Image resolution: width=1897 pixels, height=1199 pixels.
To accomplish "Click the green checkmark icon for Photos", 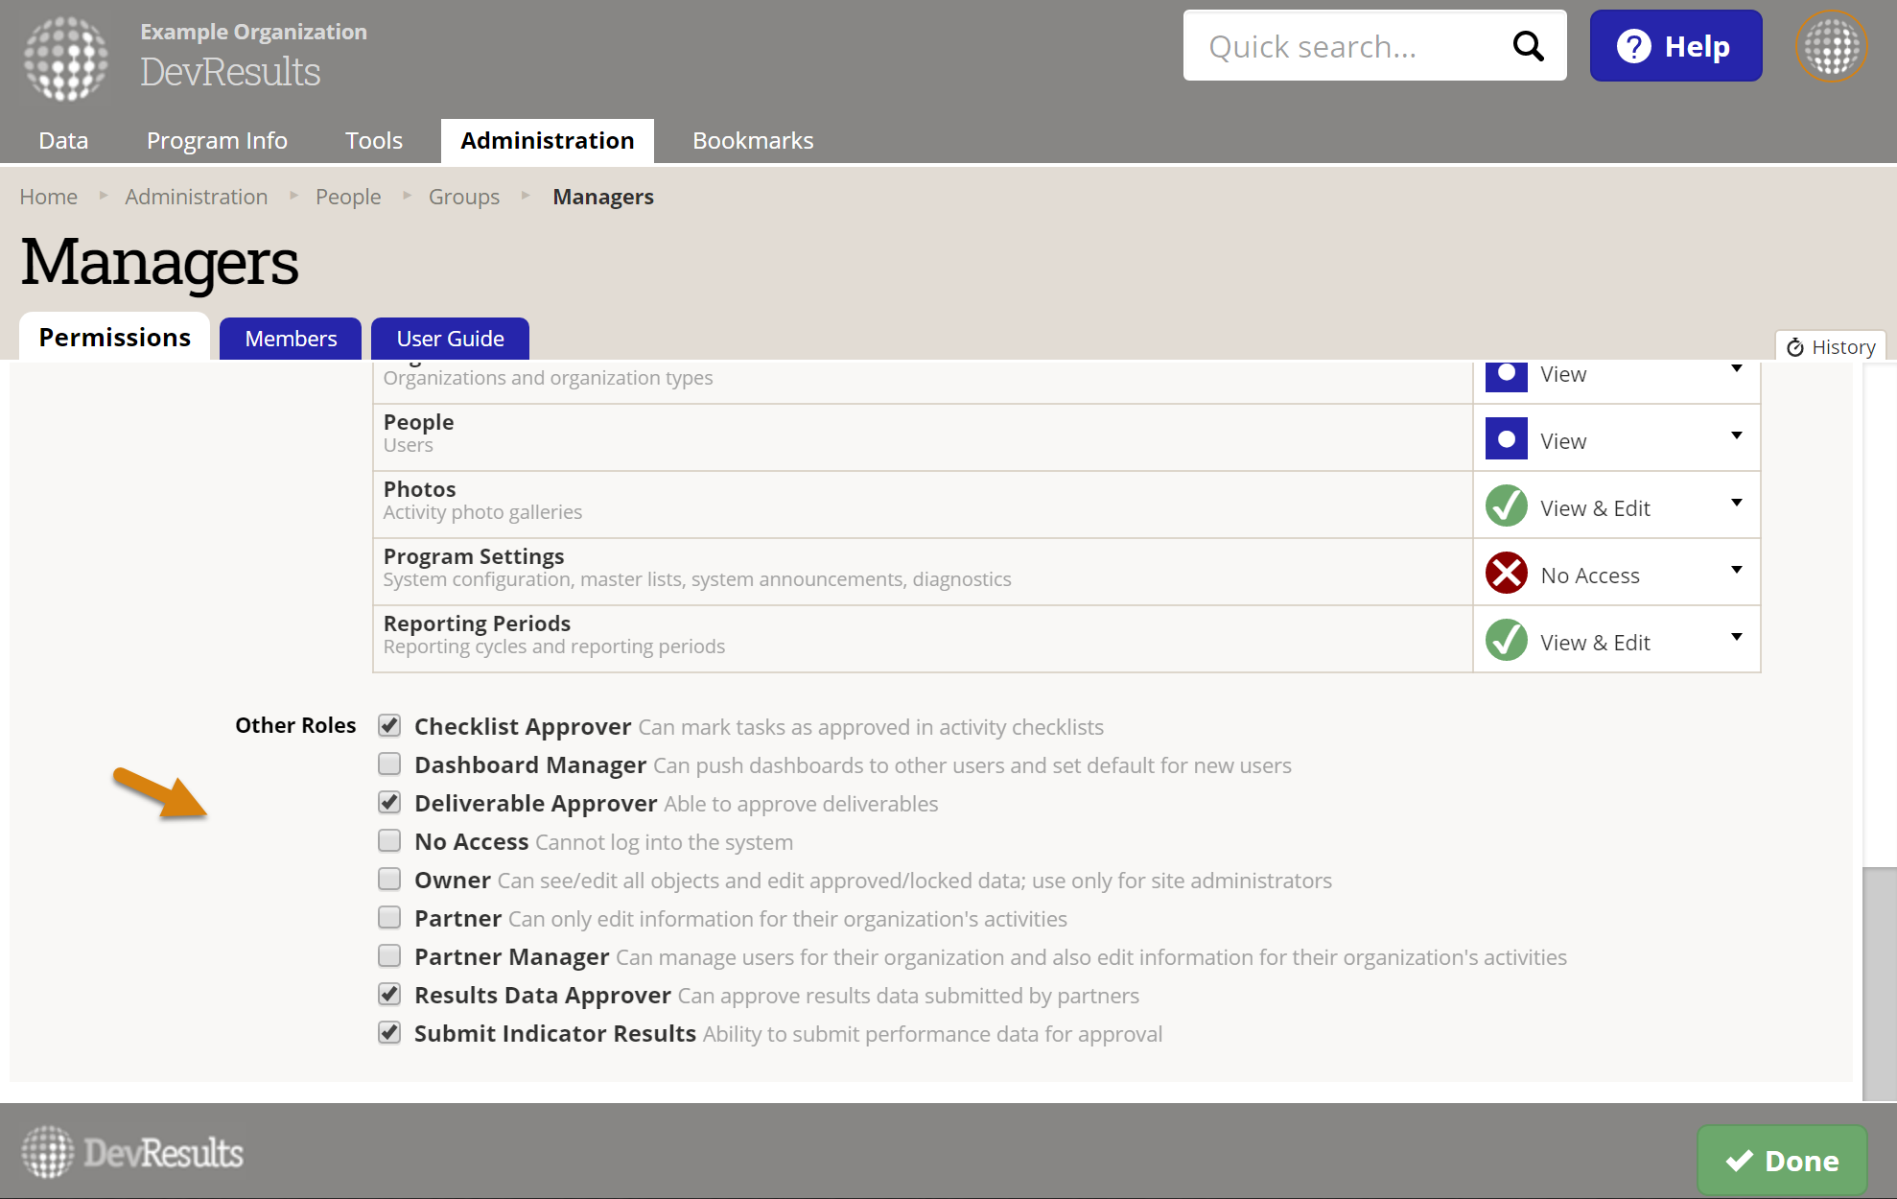I will coord(1506,505).
